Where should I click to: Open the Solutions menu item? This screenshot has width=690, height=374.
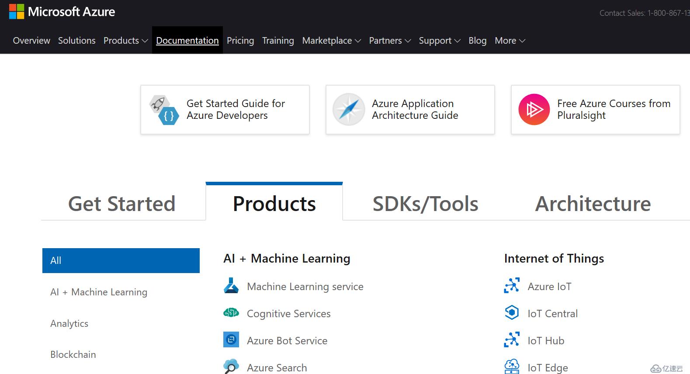tap(76, 41)
